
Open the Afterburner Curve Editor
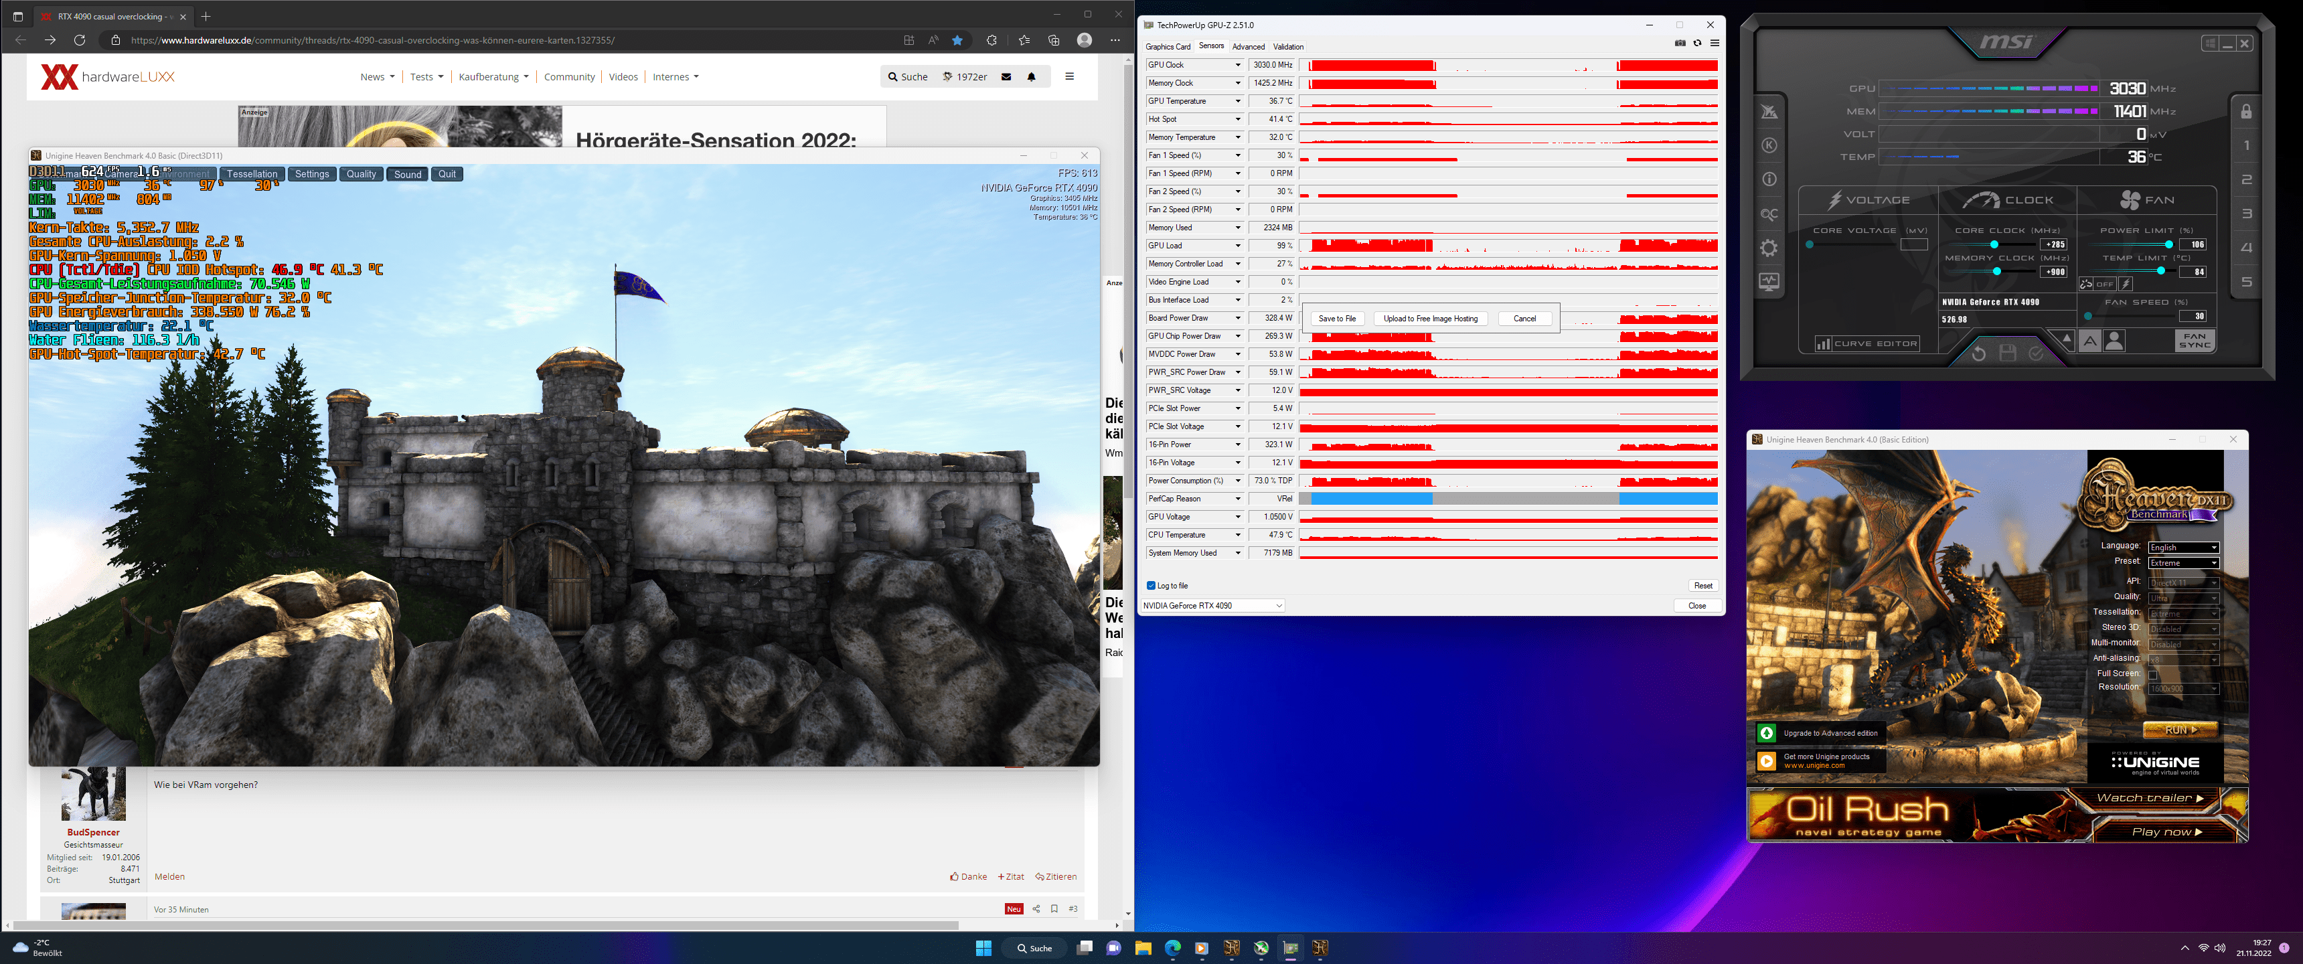(1867, 343)
